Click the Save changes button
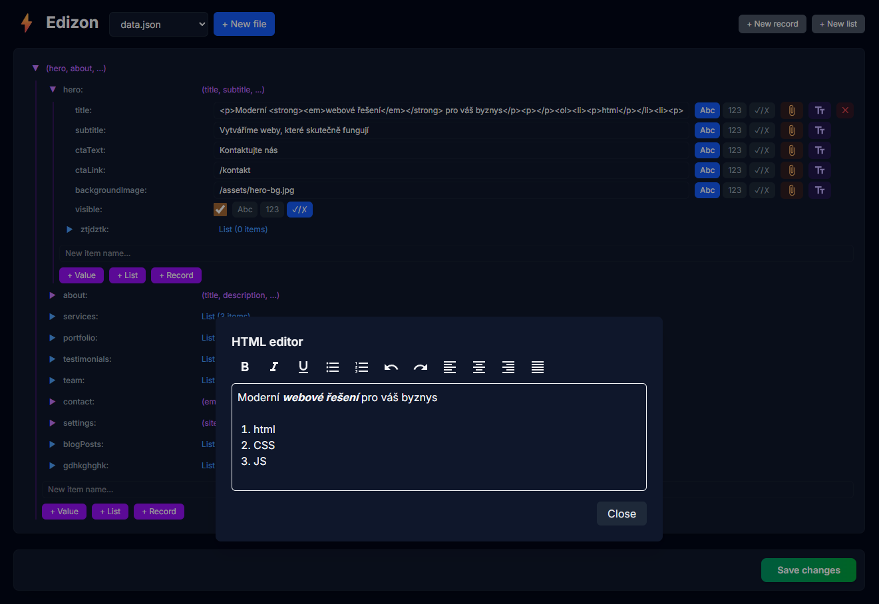This screenshot has height=604, width=879. coord(808,570)
